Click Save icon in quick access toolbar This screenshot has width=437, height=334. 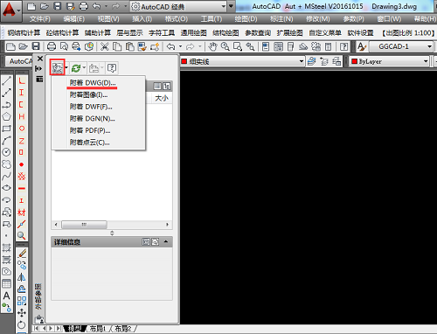(58, 6)
